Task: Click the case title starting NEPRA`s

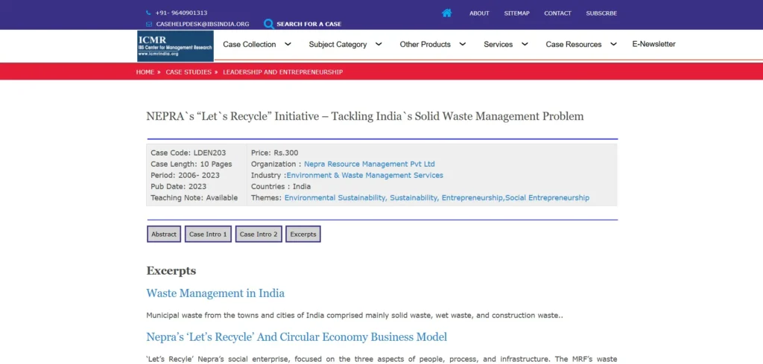Action: [x=365, y=116]
